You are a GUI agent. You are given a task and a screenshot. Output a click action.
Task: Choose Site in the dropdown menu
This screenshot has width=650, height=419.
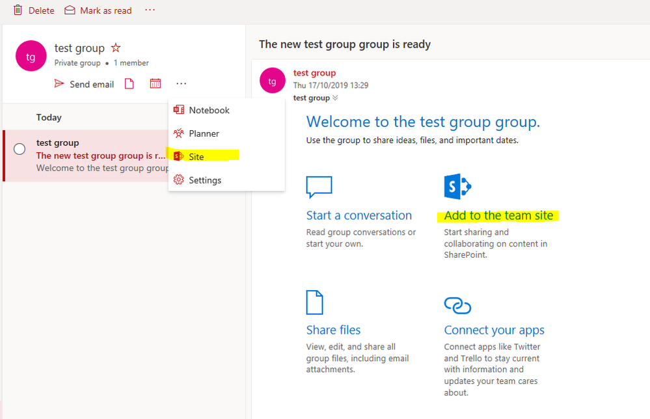[x=226, y=157]
